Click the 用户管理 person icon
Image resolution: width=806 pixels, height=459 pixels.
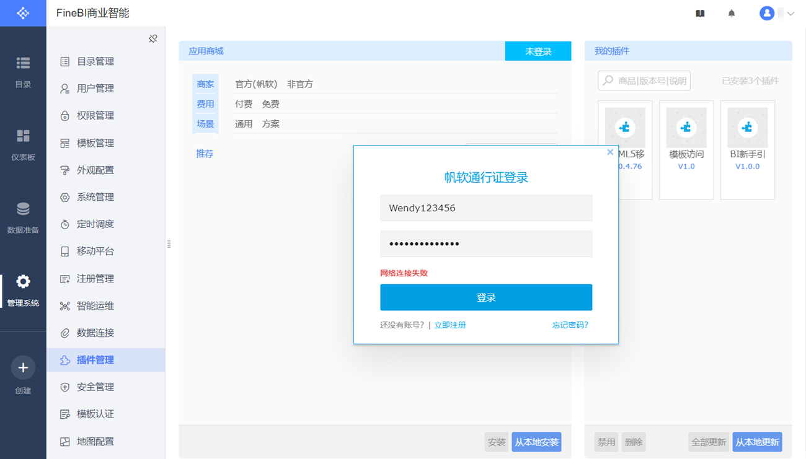pyautogui.click(x=64, y=89)
